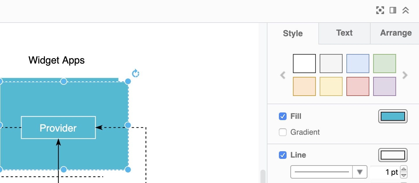This screenshot has width=419, height=183.
Task: Collapse the toolbar with double chevron icon
Action: click(x=405, y=10)
